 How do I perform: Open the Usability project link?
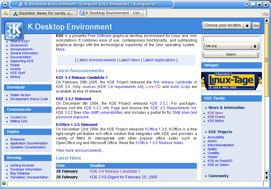pyautogui.click(x=213, y=153)
